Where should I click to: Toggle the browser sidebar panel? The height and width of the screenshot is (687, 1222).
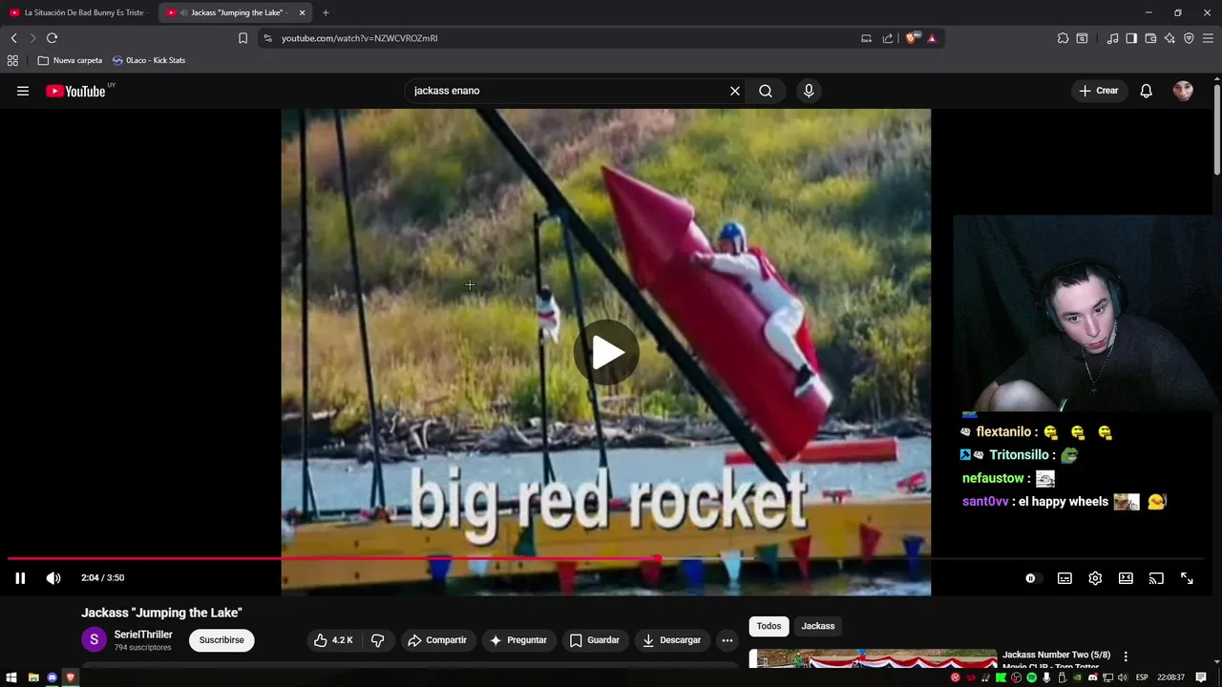click(x=1131, y=38)
